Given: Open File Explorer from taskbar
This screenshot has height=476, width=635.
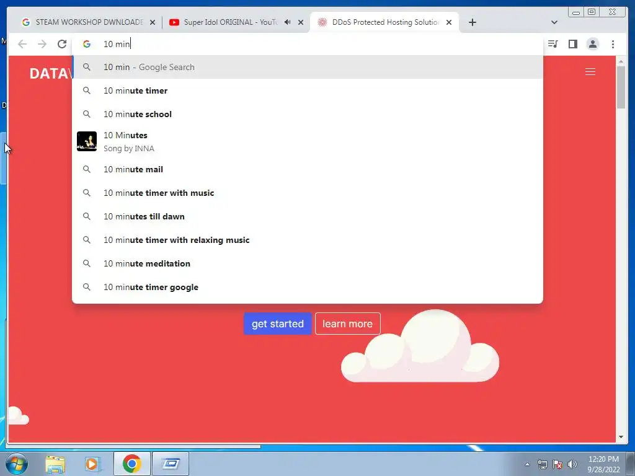Looking at the screenshot, I should pyautogui.click(x=55, y=464).
